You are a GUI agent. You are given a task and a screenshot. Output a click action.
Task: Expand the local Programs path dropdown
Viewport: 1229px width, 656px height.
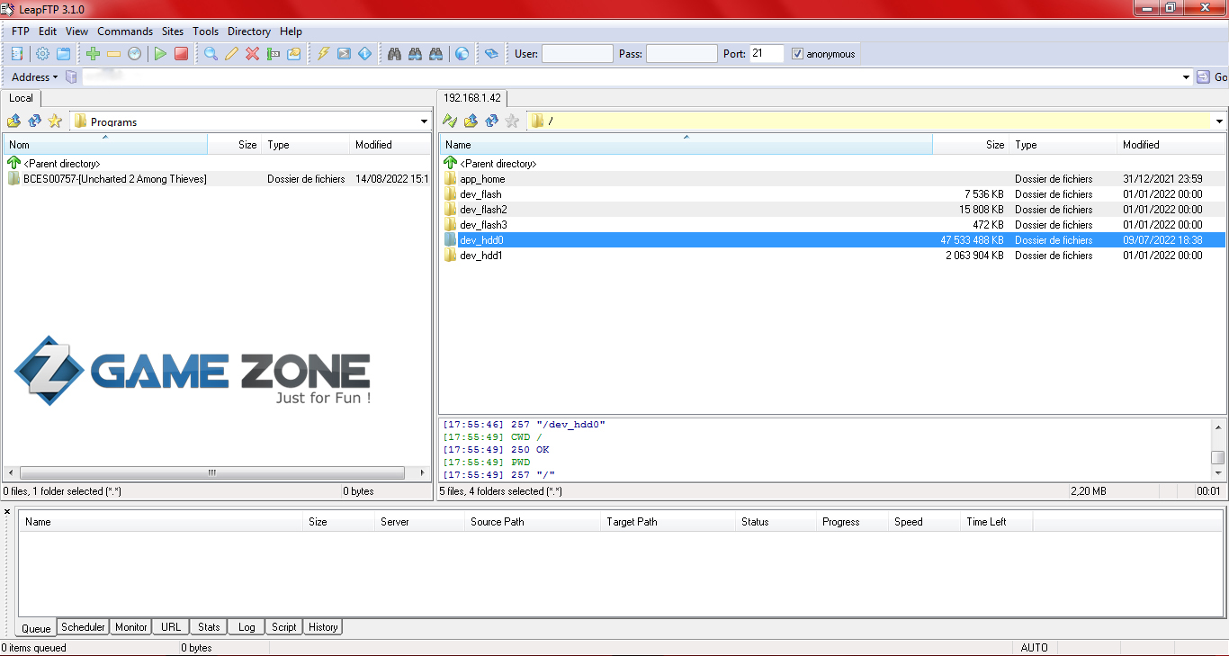424,121
